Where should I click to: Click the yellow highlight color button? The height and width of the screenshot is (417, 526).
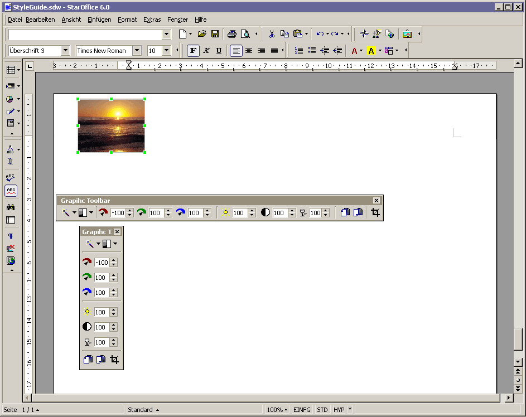click(371, 51)
